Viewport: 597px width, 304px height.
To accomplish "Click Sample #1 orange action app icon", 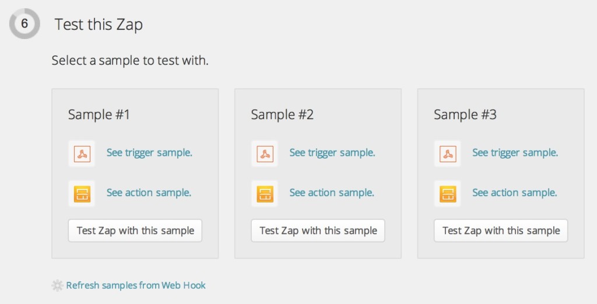I will [82, 194].
